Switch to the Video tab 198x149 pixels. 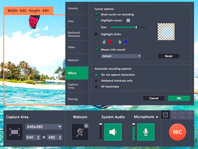(x=77, y=47)
